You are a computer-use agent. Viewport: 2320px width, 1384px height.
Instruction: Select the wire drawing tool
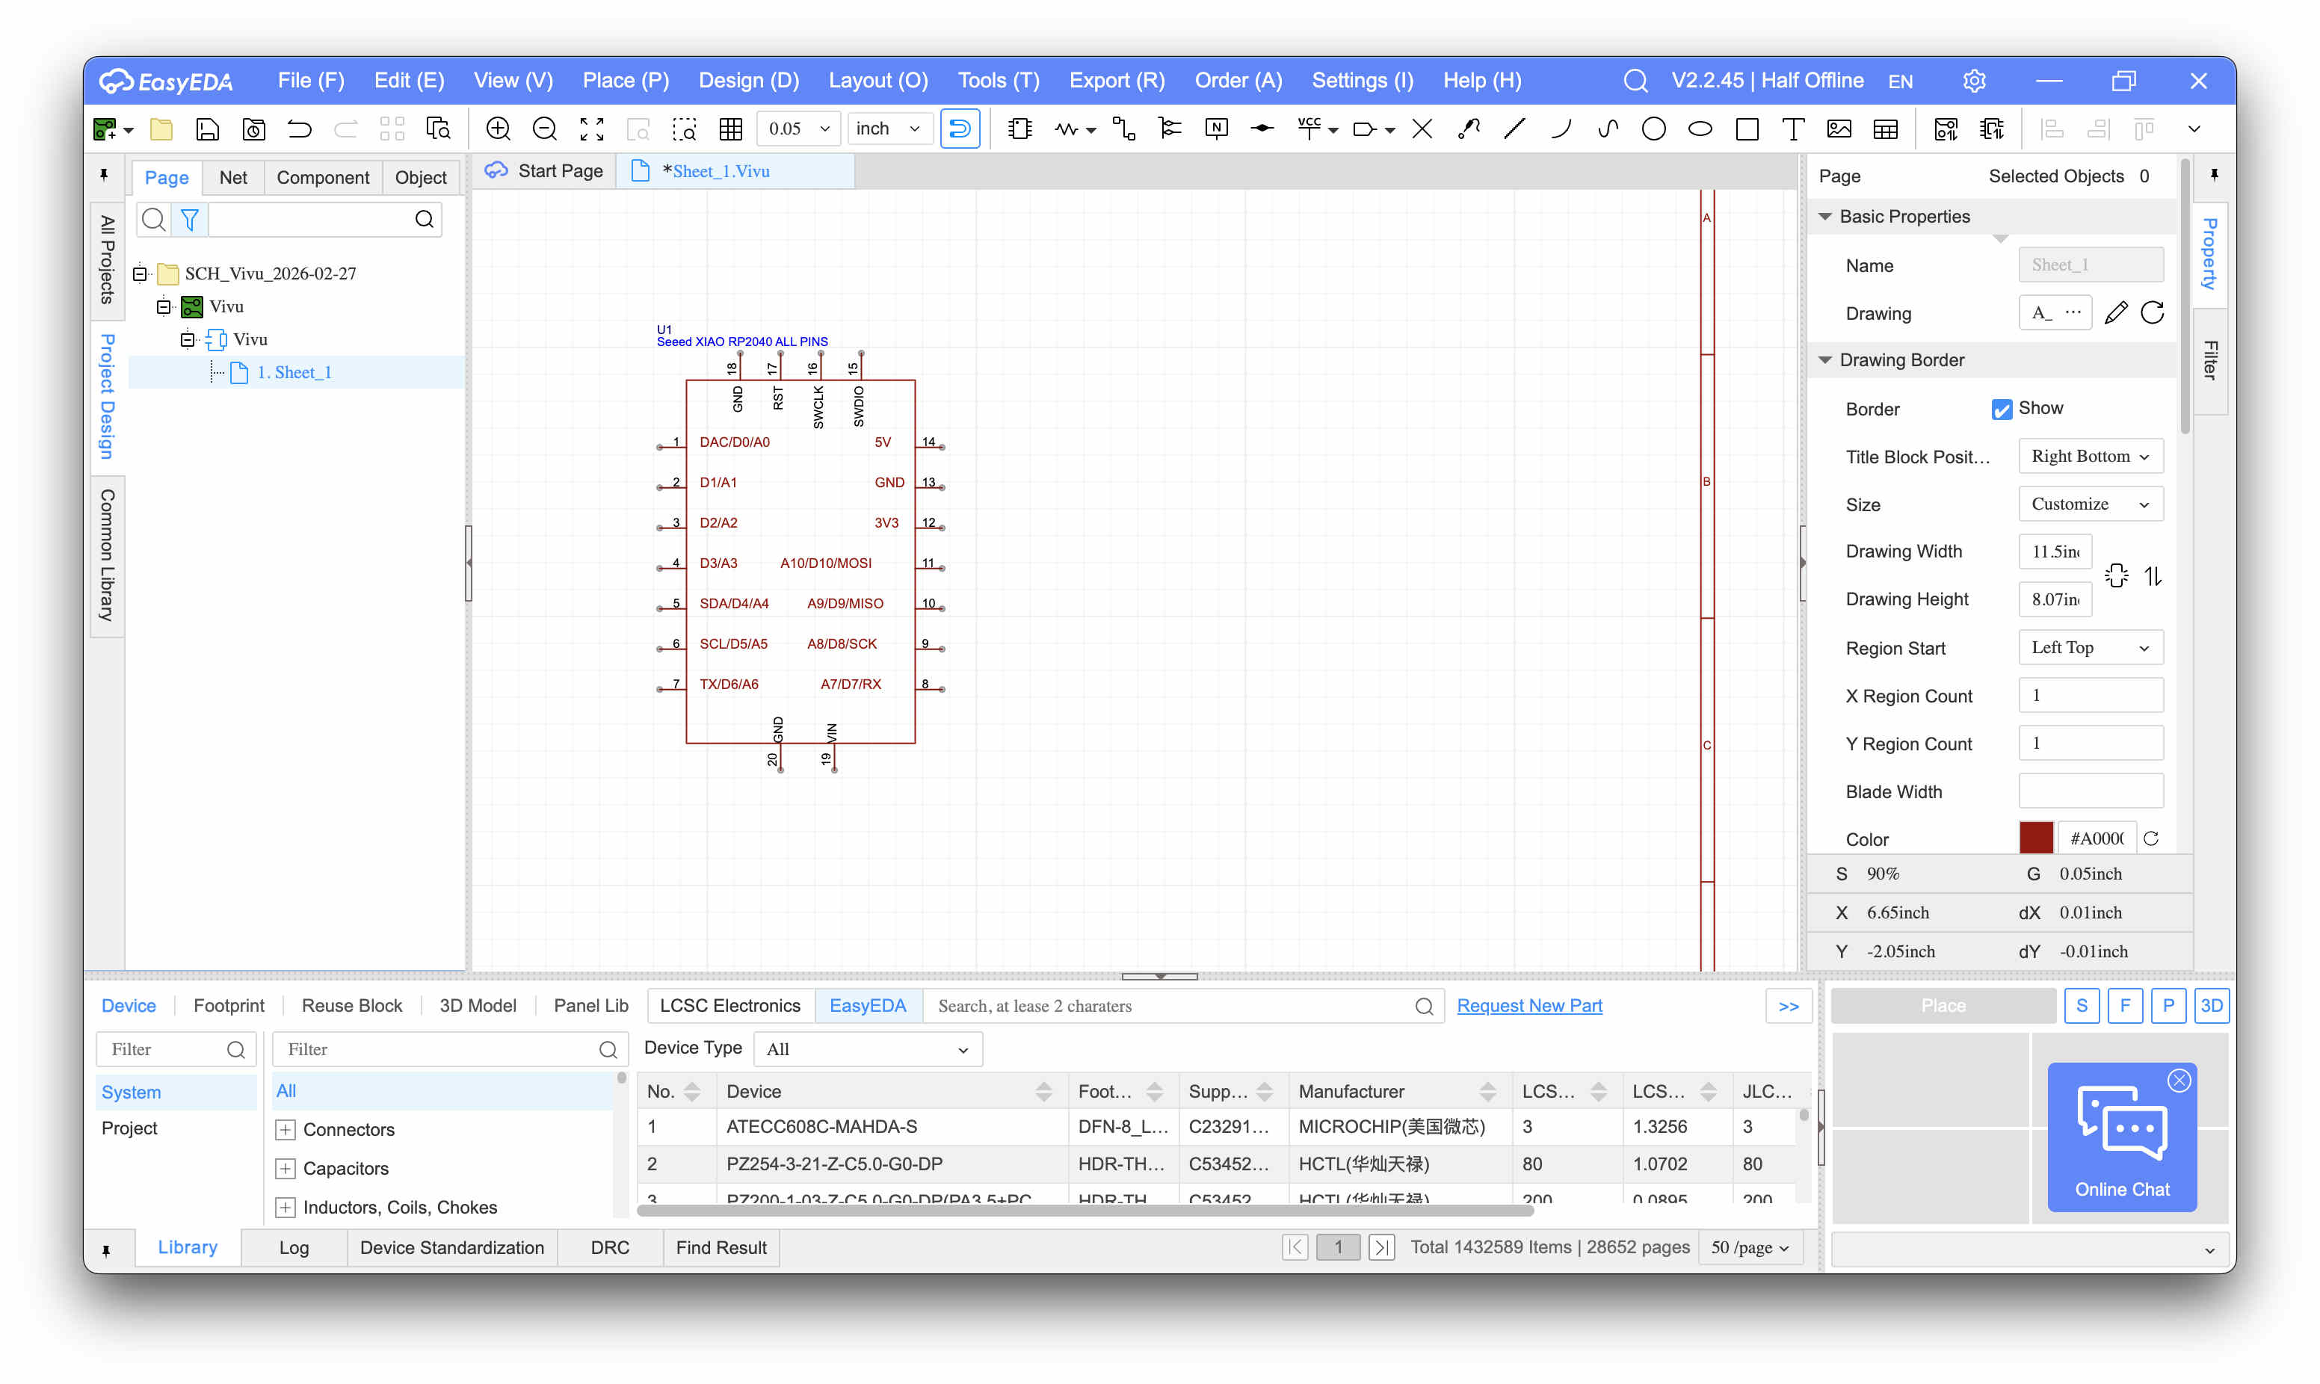[x=1123, y=129]
